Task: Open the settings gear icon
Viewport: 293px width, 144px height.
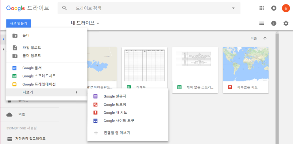Action: pos(286,23)
